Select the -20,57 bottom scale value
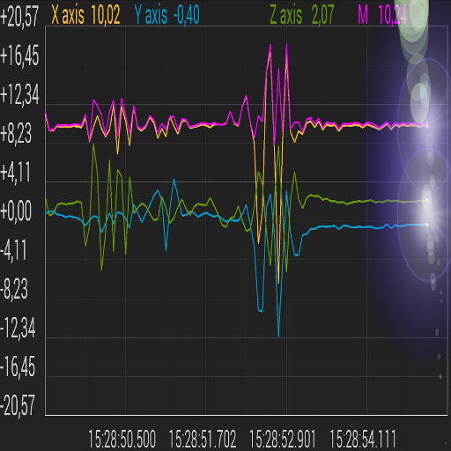Viewport: 451px width, 451px height. click(18, 405)
